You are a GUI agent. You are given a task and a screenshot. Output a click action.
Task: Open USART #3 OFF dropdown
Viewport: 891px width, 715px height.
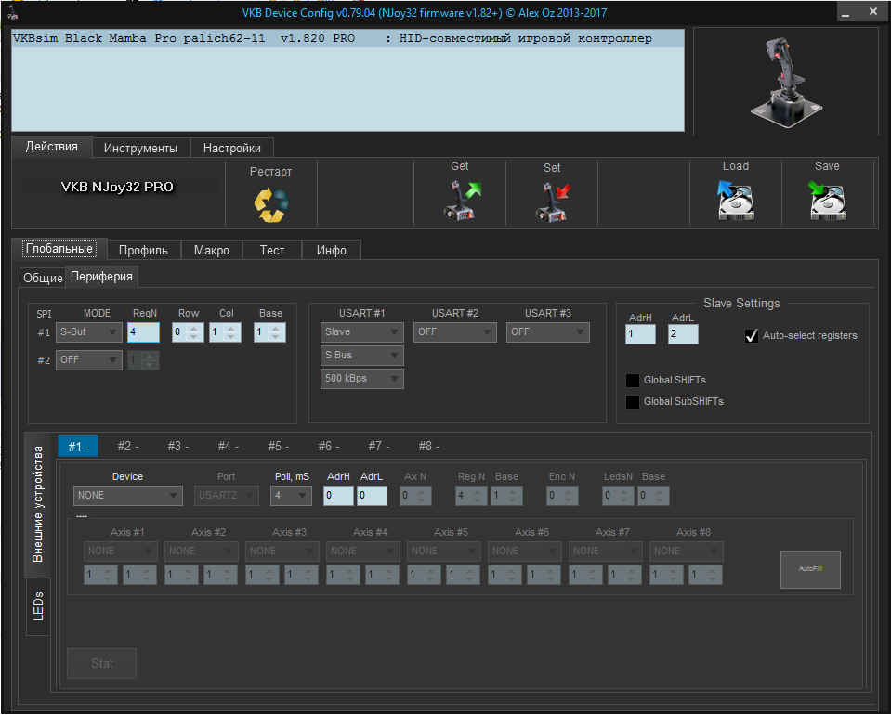548,332
